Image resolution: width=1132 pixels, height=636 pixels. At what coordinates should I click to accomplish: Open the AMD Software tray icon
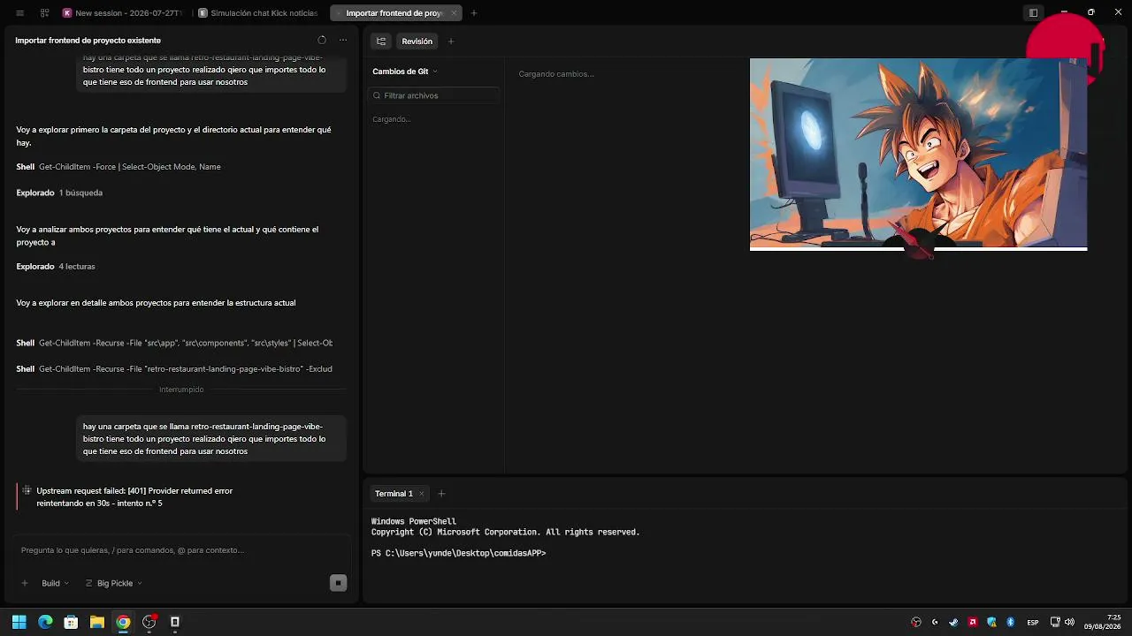pyautogui.click(x=973, y=622)
